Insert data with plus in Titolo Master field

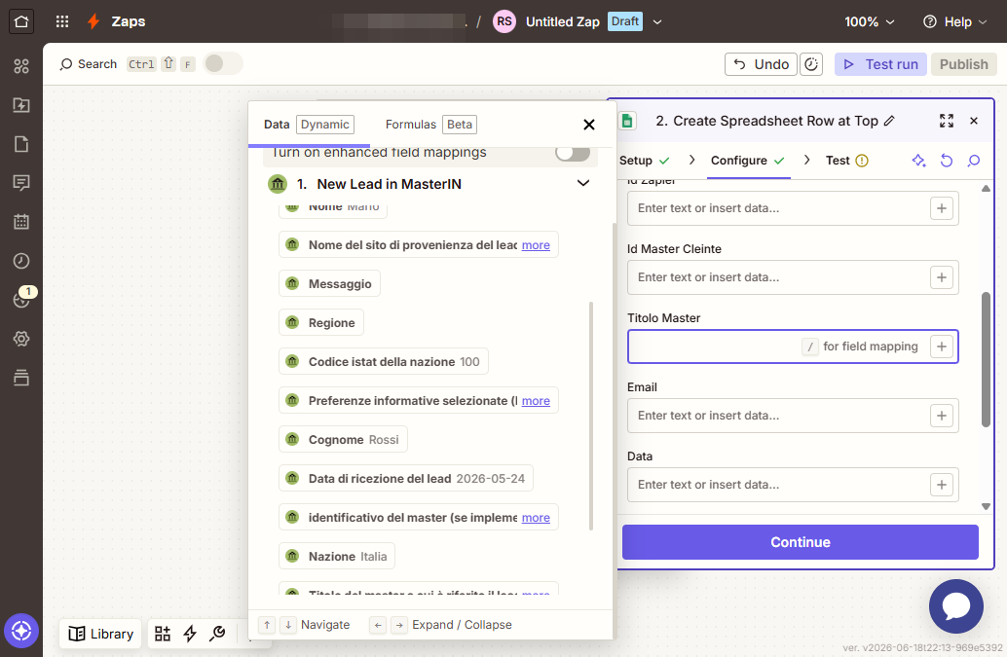pyautogui.click(x=942, y=347)
